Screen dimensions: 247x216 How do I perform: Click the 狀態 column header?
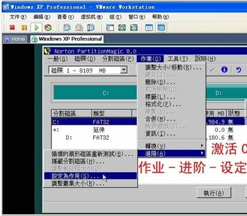click(235, 113)
